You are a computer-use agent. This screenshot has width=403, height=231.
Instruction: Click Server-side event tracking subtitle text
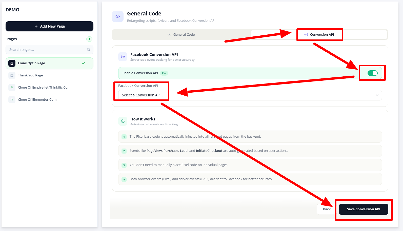[163, 60]
